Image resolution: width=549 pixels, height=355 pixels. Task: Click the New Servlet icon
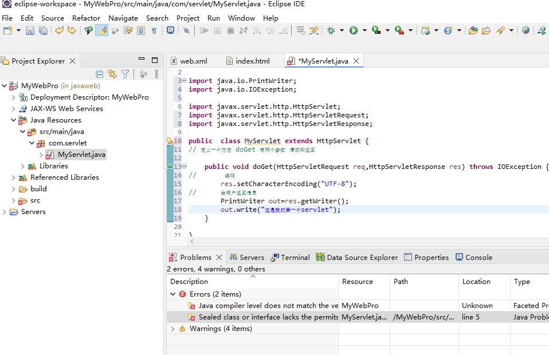coord(448,31)
